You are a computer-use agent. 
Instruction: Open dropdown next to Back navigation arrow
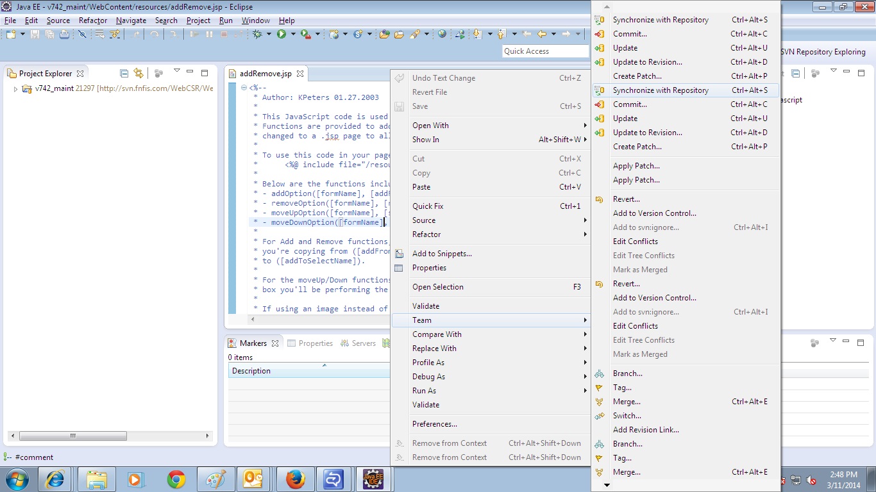(553, 35)
